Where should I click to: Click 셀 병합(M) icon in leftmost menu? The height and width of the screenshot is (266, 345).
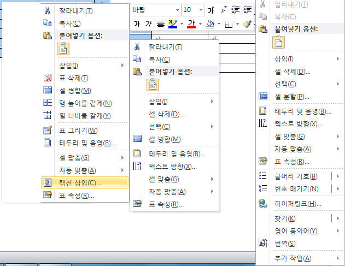48,90
